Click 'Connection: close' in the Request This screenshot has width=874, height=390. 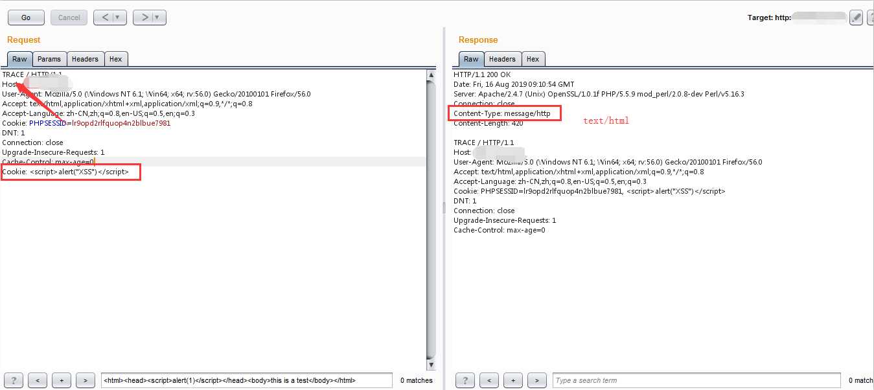click(x=32, y=143)
